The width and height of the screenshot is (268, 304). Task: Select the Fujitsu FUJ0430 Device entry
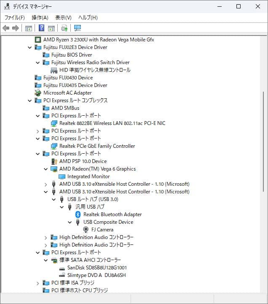click(68, 78)
